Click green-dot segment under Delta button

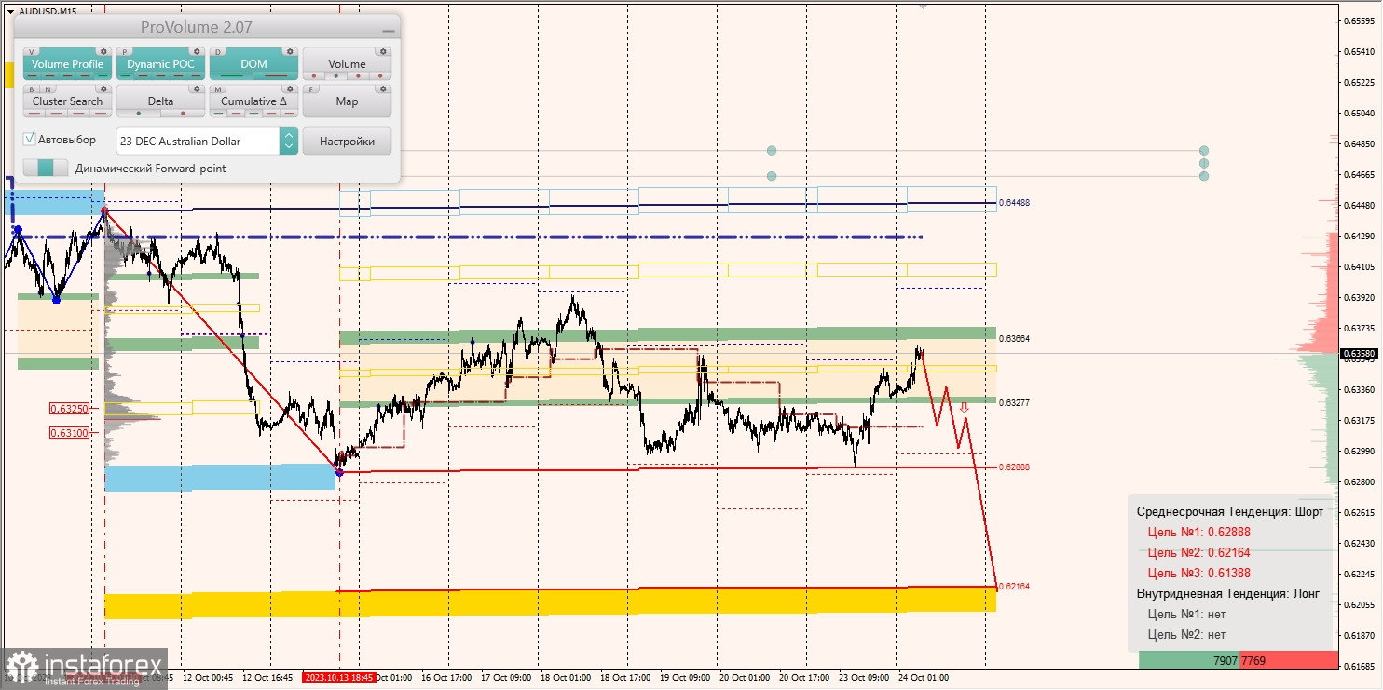click(x=139, y=114)
